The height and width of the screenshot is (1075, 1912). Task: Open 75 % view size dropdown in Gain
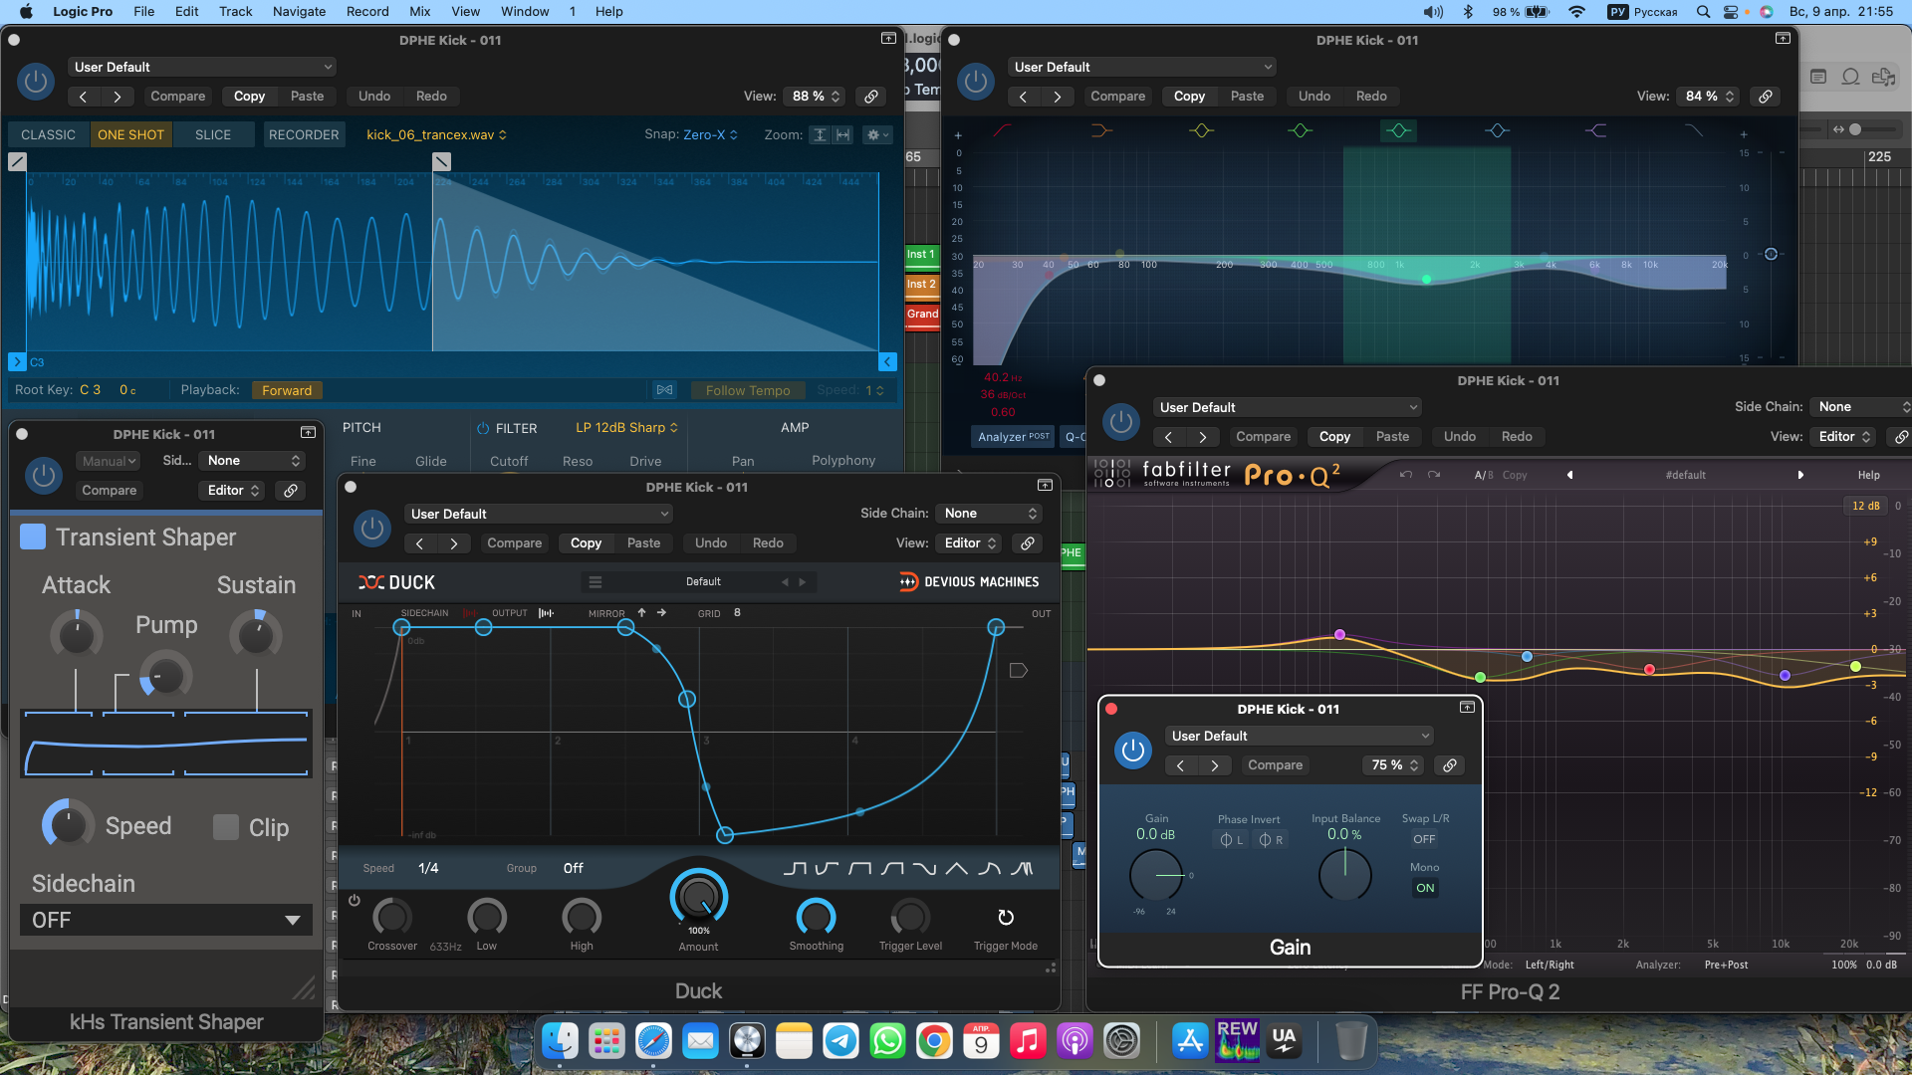tap(1393, 765)
